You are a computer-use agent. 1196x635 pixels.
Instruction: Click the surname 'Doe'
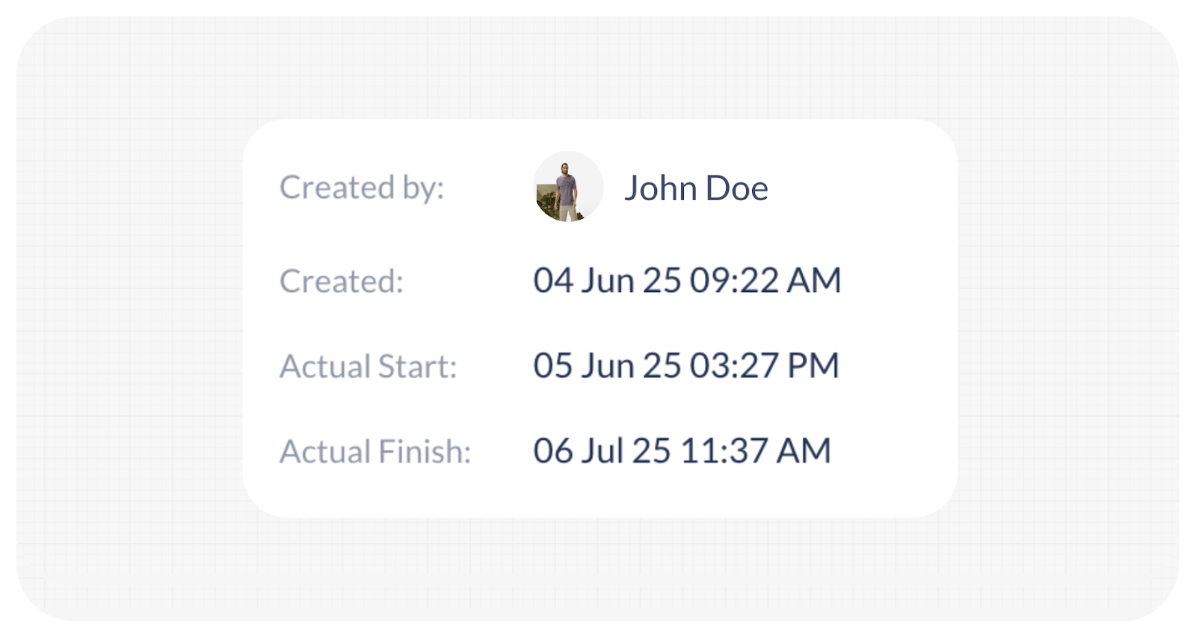[737, 188]
